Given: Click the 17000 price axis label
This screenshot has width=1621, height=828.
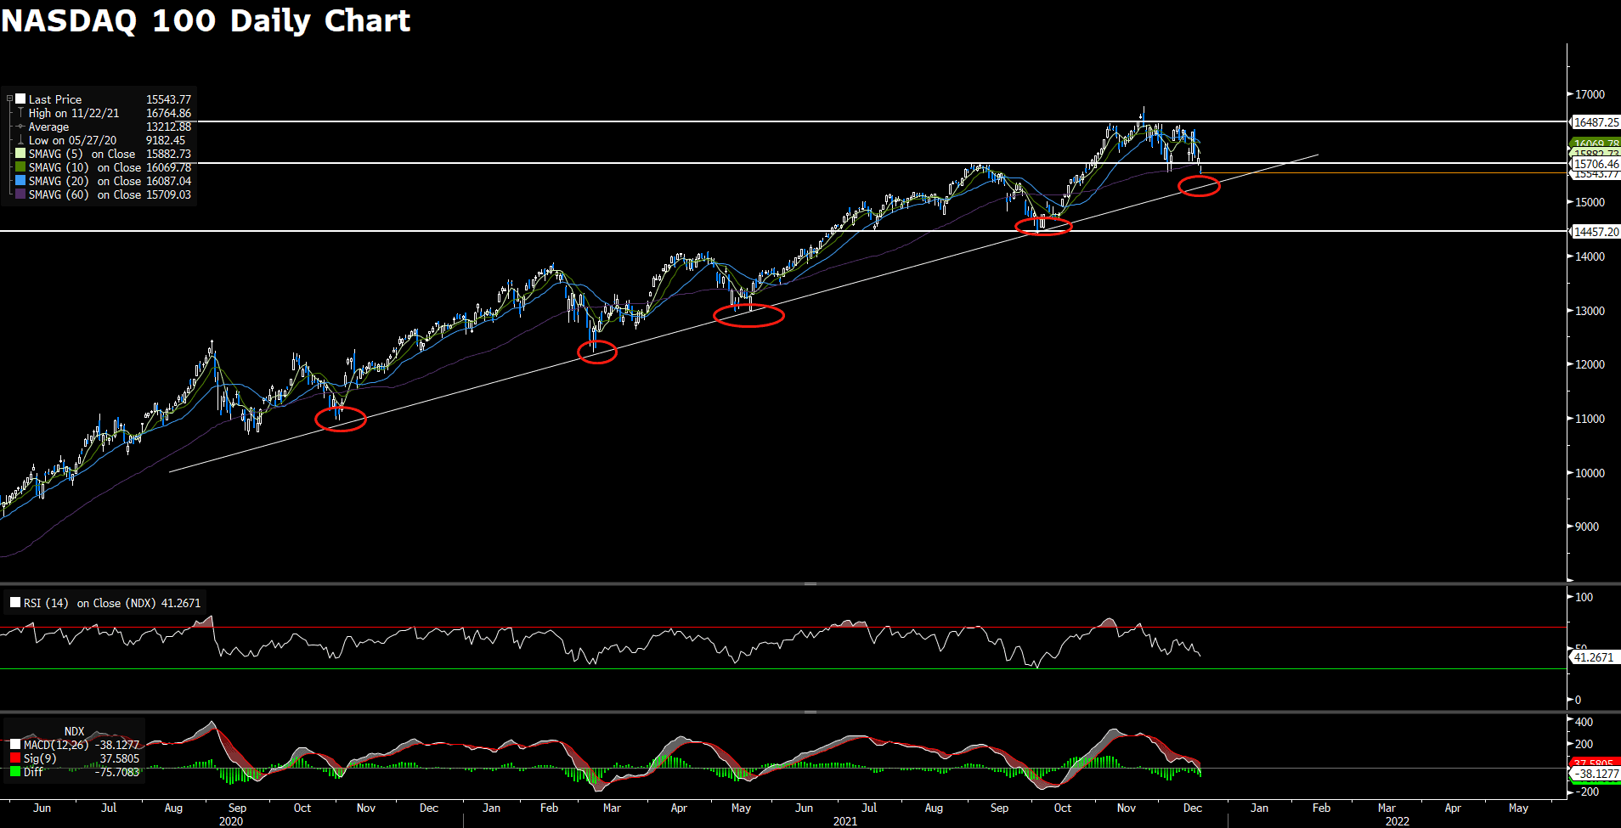Looking at the screenshot, I should pos(1590,94).
